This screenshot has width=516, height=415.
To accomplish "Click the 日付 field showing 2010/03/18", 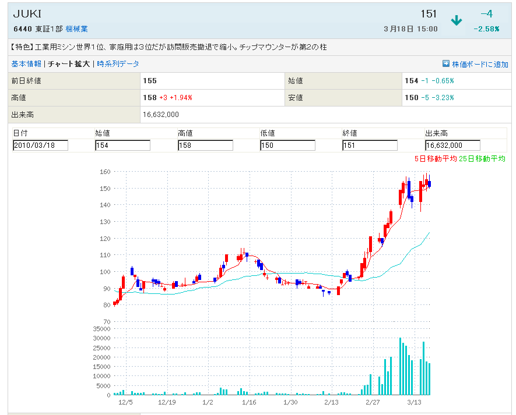I will tap(40, 146).
